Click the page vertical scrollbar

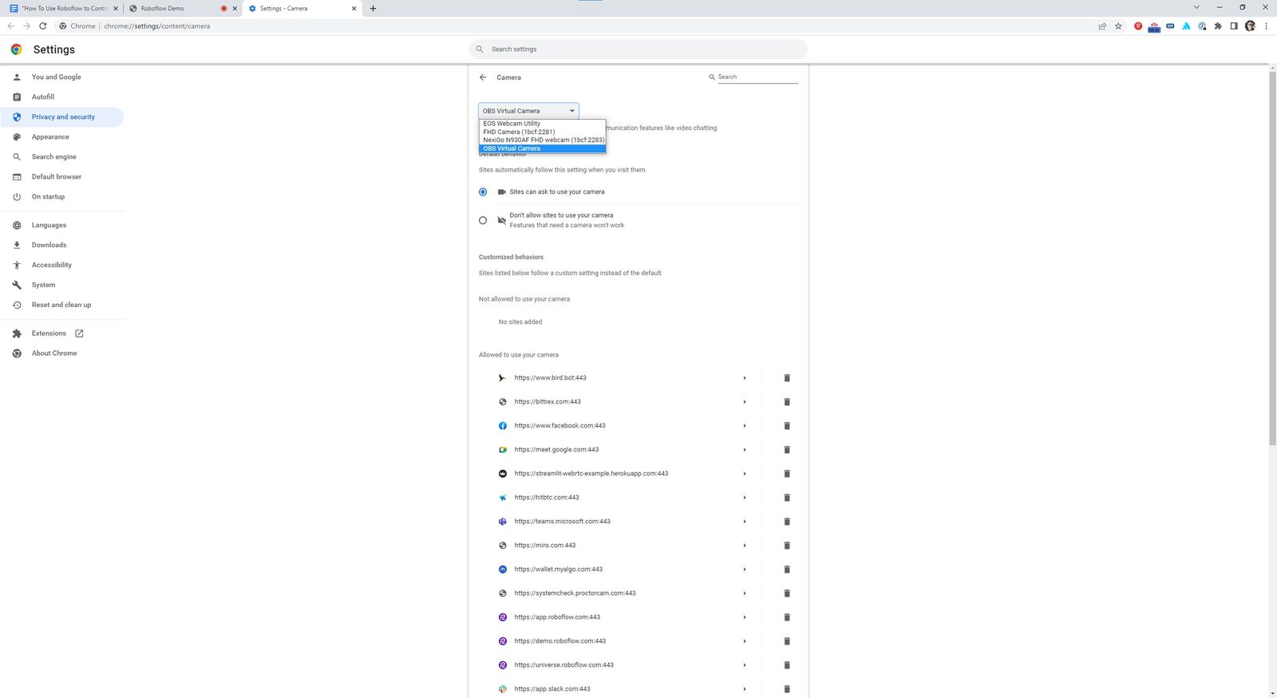tap(1272, 255)
